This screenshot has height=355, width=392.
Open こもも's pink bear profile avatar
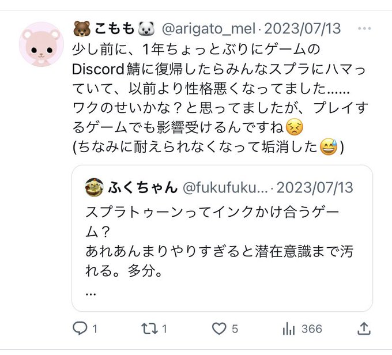42,44
